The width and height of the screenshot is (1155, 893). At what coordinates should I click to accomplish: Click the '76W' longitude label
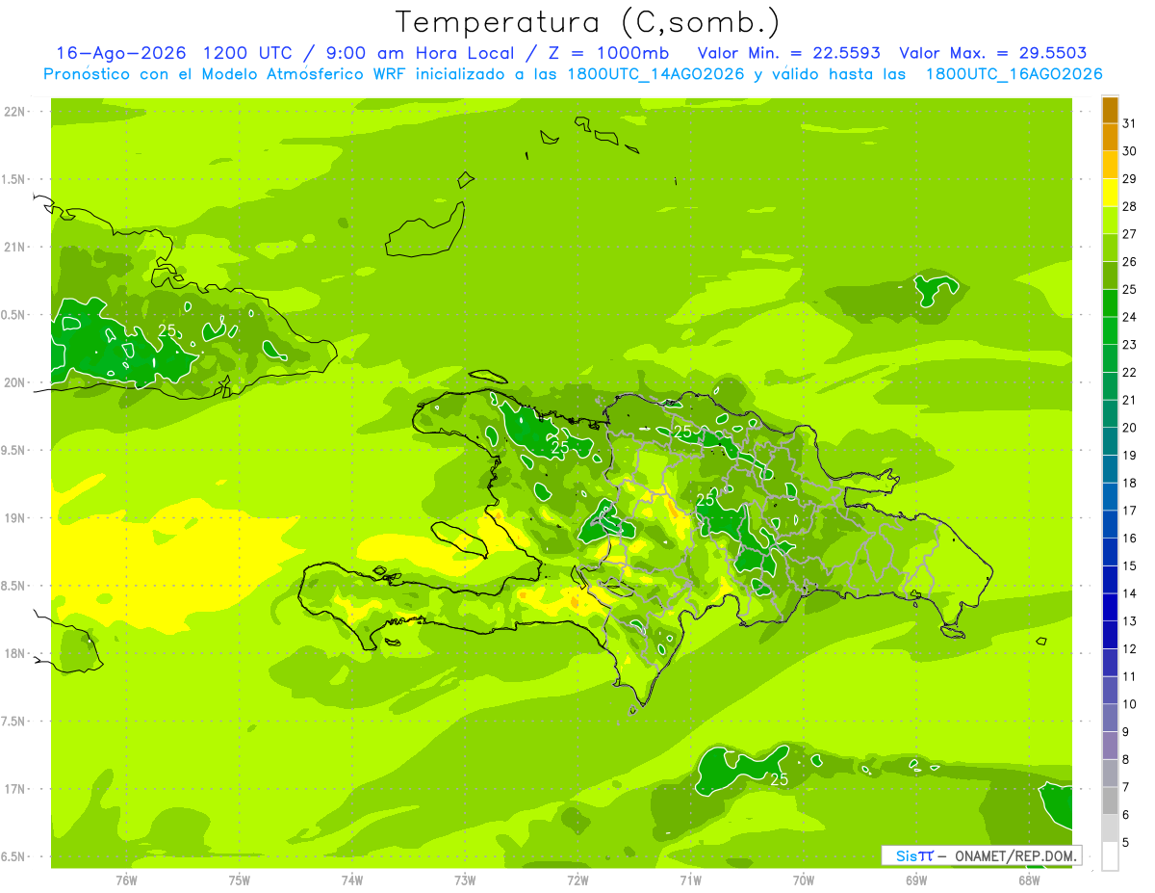[x=126, y=880]
